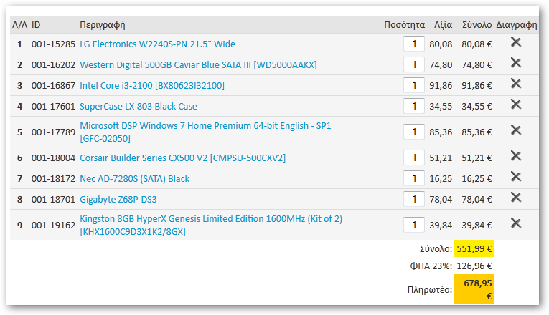This screenshot has width=549, height=315.
Task: Remove Western Digital 500GB item with X
Action: (516, 63)
